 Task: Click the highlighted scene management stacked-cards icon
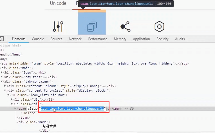[92, 26]
